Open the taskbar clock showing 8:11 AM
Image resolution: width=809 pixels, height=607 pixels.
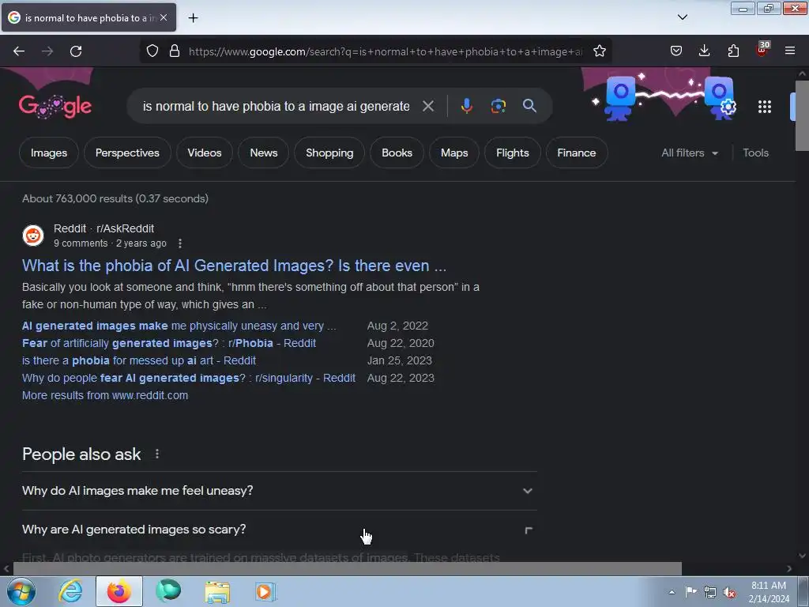point(769,592)
